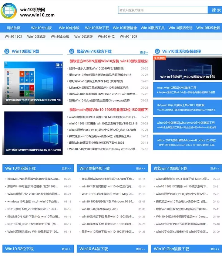Select Win10 1903 sub-navigation link
The width and height of the screenshot is (222, 256).
(13, 36)
